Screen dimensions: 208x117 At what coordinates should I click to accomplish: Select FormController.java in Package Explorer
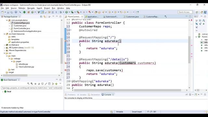click(22, 28)
